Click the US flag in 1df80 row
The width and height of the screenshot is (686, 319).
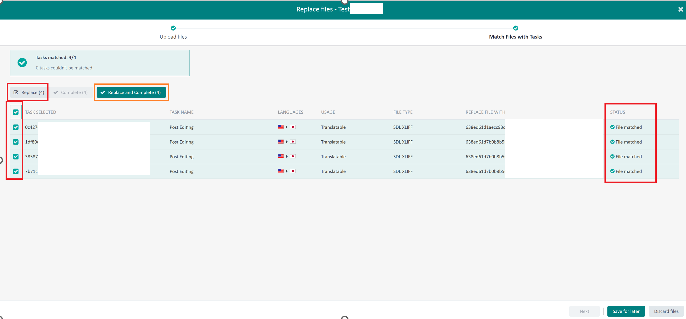pos(281,142)
